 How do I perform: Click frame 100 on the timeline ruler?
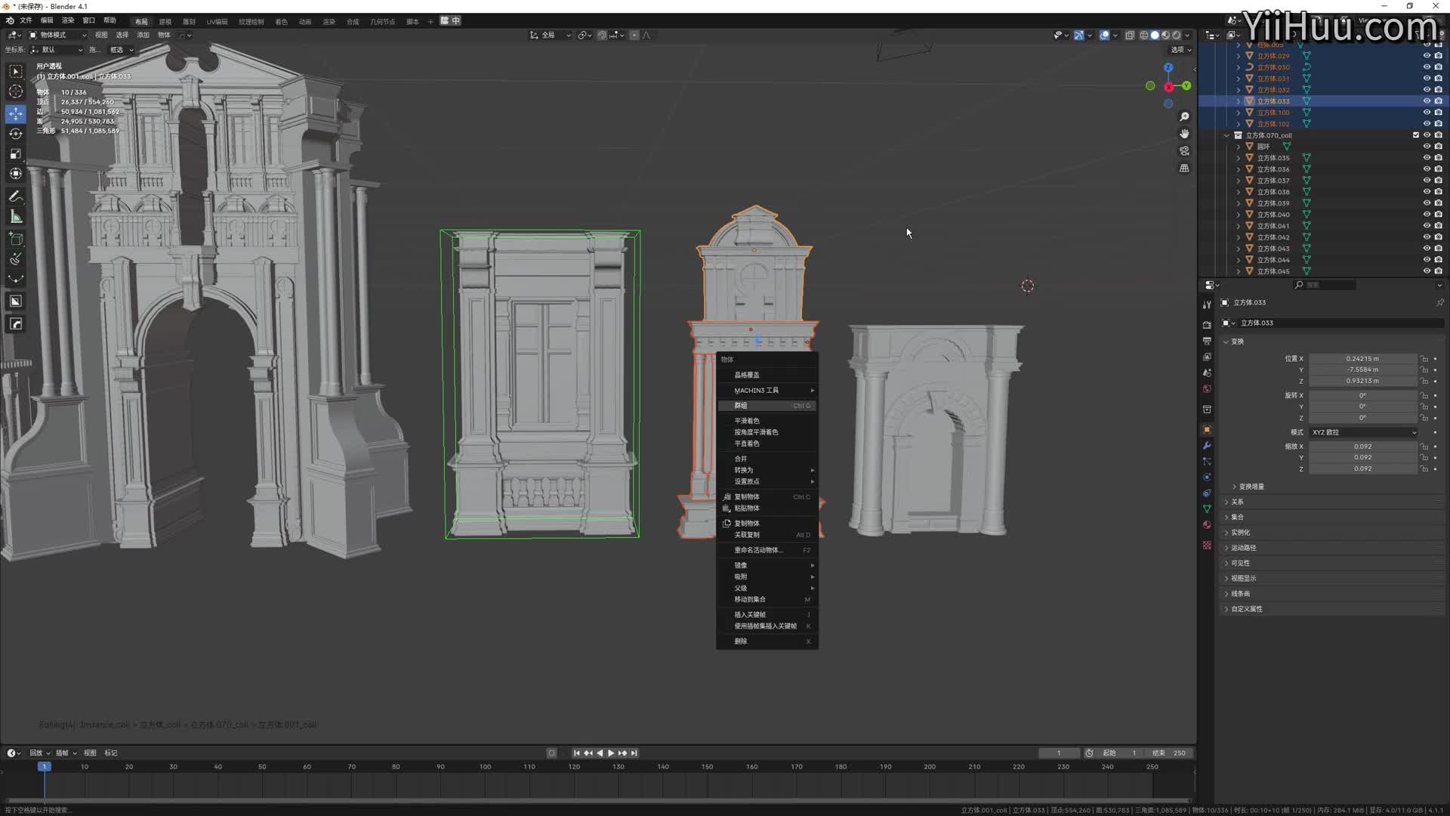pos(485,767)
